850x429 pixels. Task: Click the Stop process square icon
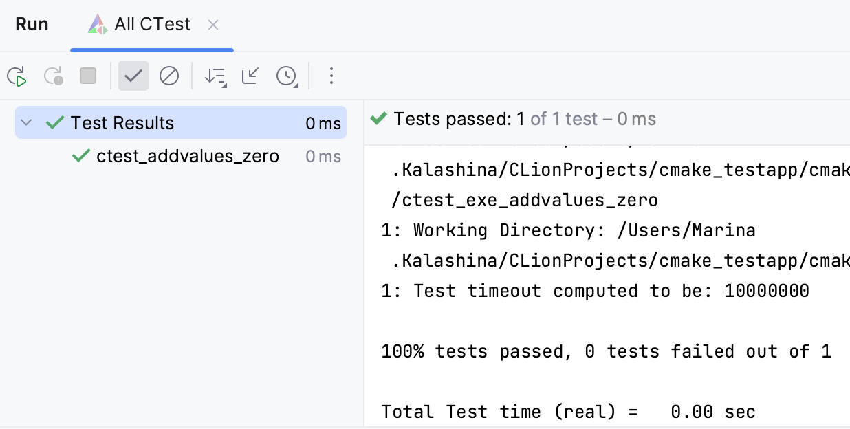[88, 76]
